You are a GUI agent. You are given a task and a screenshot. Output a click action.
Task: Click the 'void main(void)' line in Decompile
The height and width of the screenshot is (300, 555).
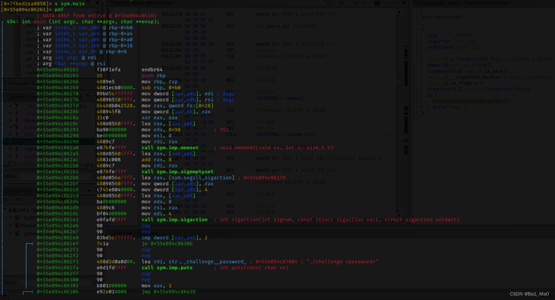click(x=441, y=17)
